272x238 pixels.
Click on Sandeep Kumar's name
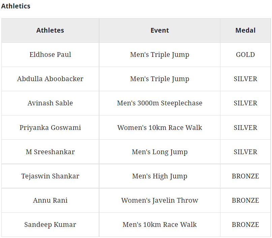[x=50, y=225]
